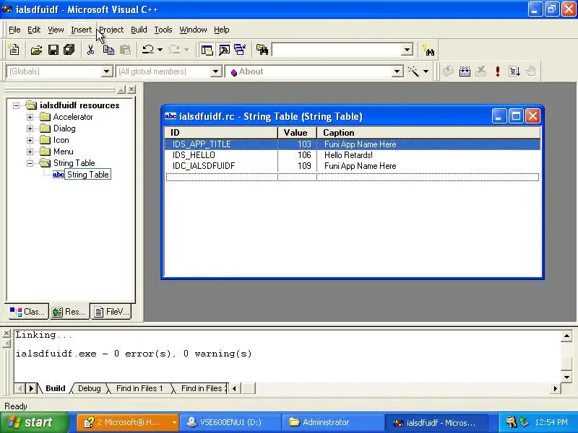The height and width of the screenshot is (433, 578).
Task: Open the Undo history dropdown arrow
Action: point(160,50)
